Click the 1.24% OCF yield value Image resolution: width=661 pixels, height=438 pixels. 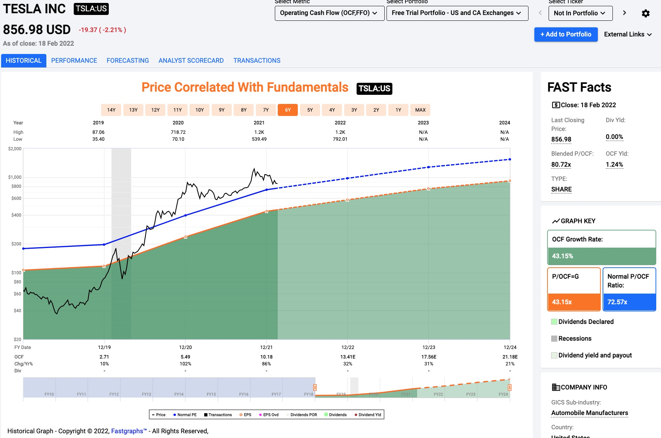[614, 164]
